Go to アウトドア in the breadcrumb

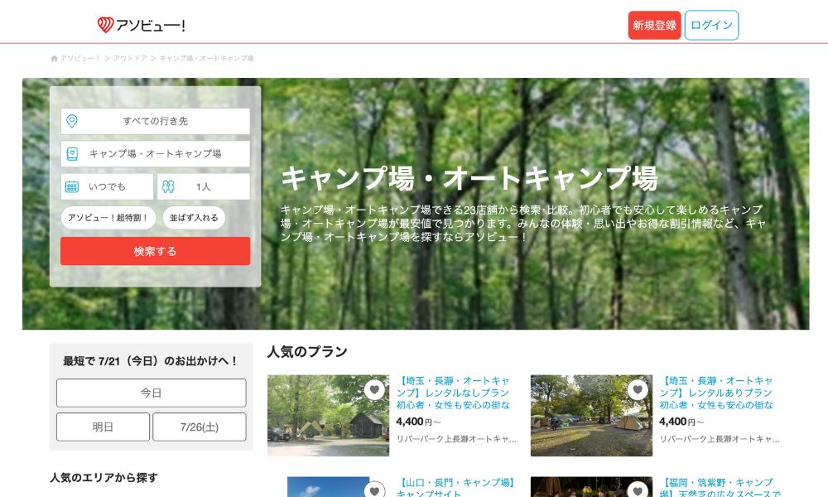(x=130, y=59)
